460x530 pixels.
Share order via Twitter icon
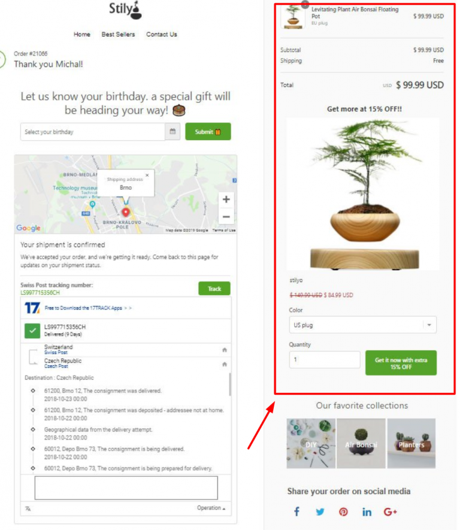pos(320,512)
